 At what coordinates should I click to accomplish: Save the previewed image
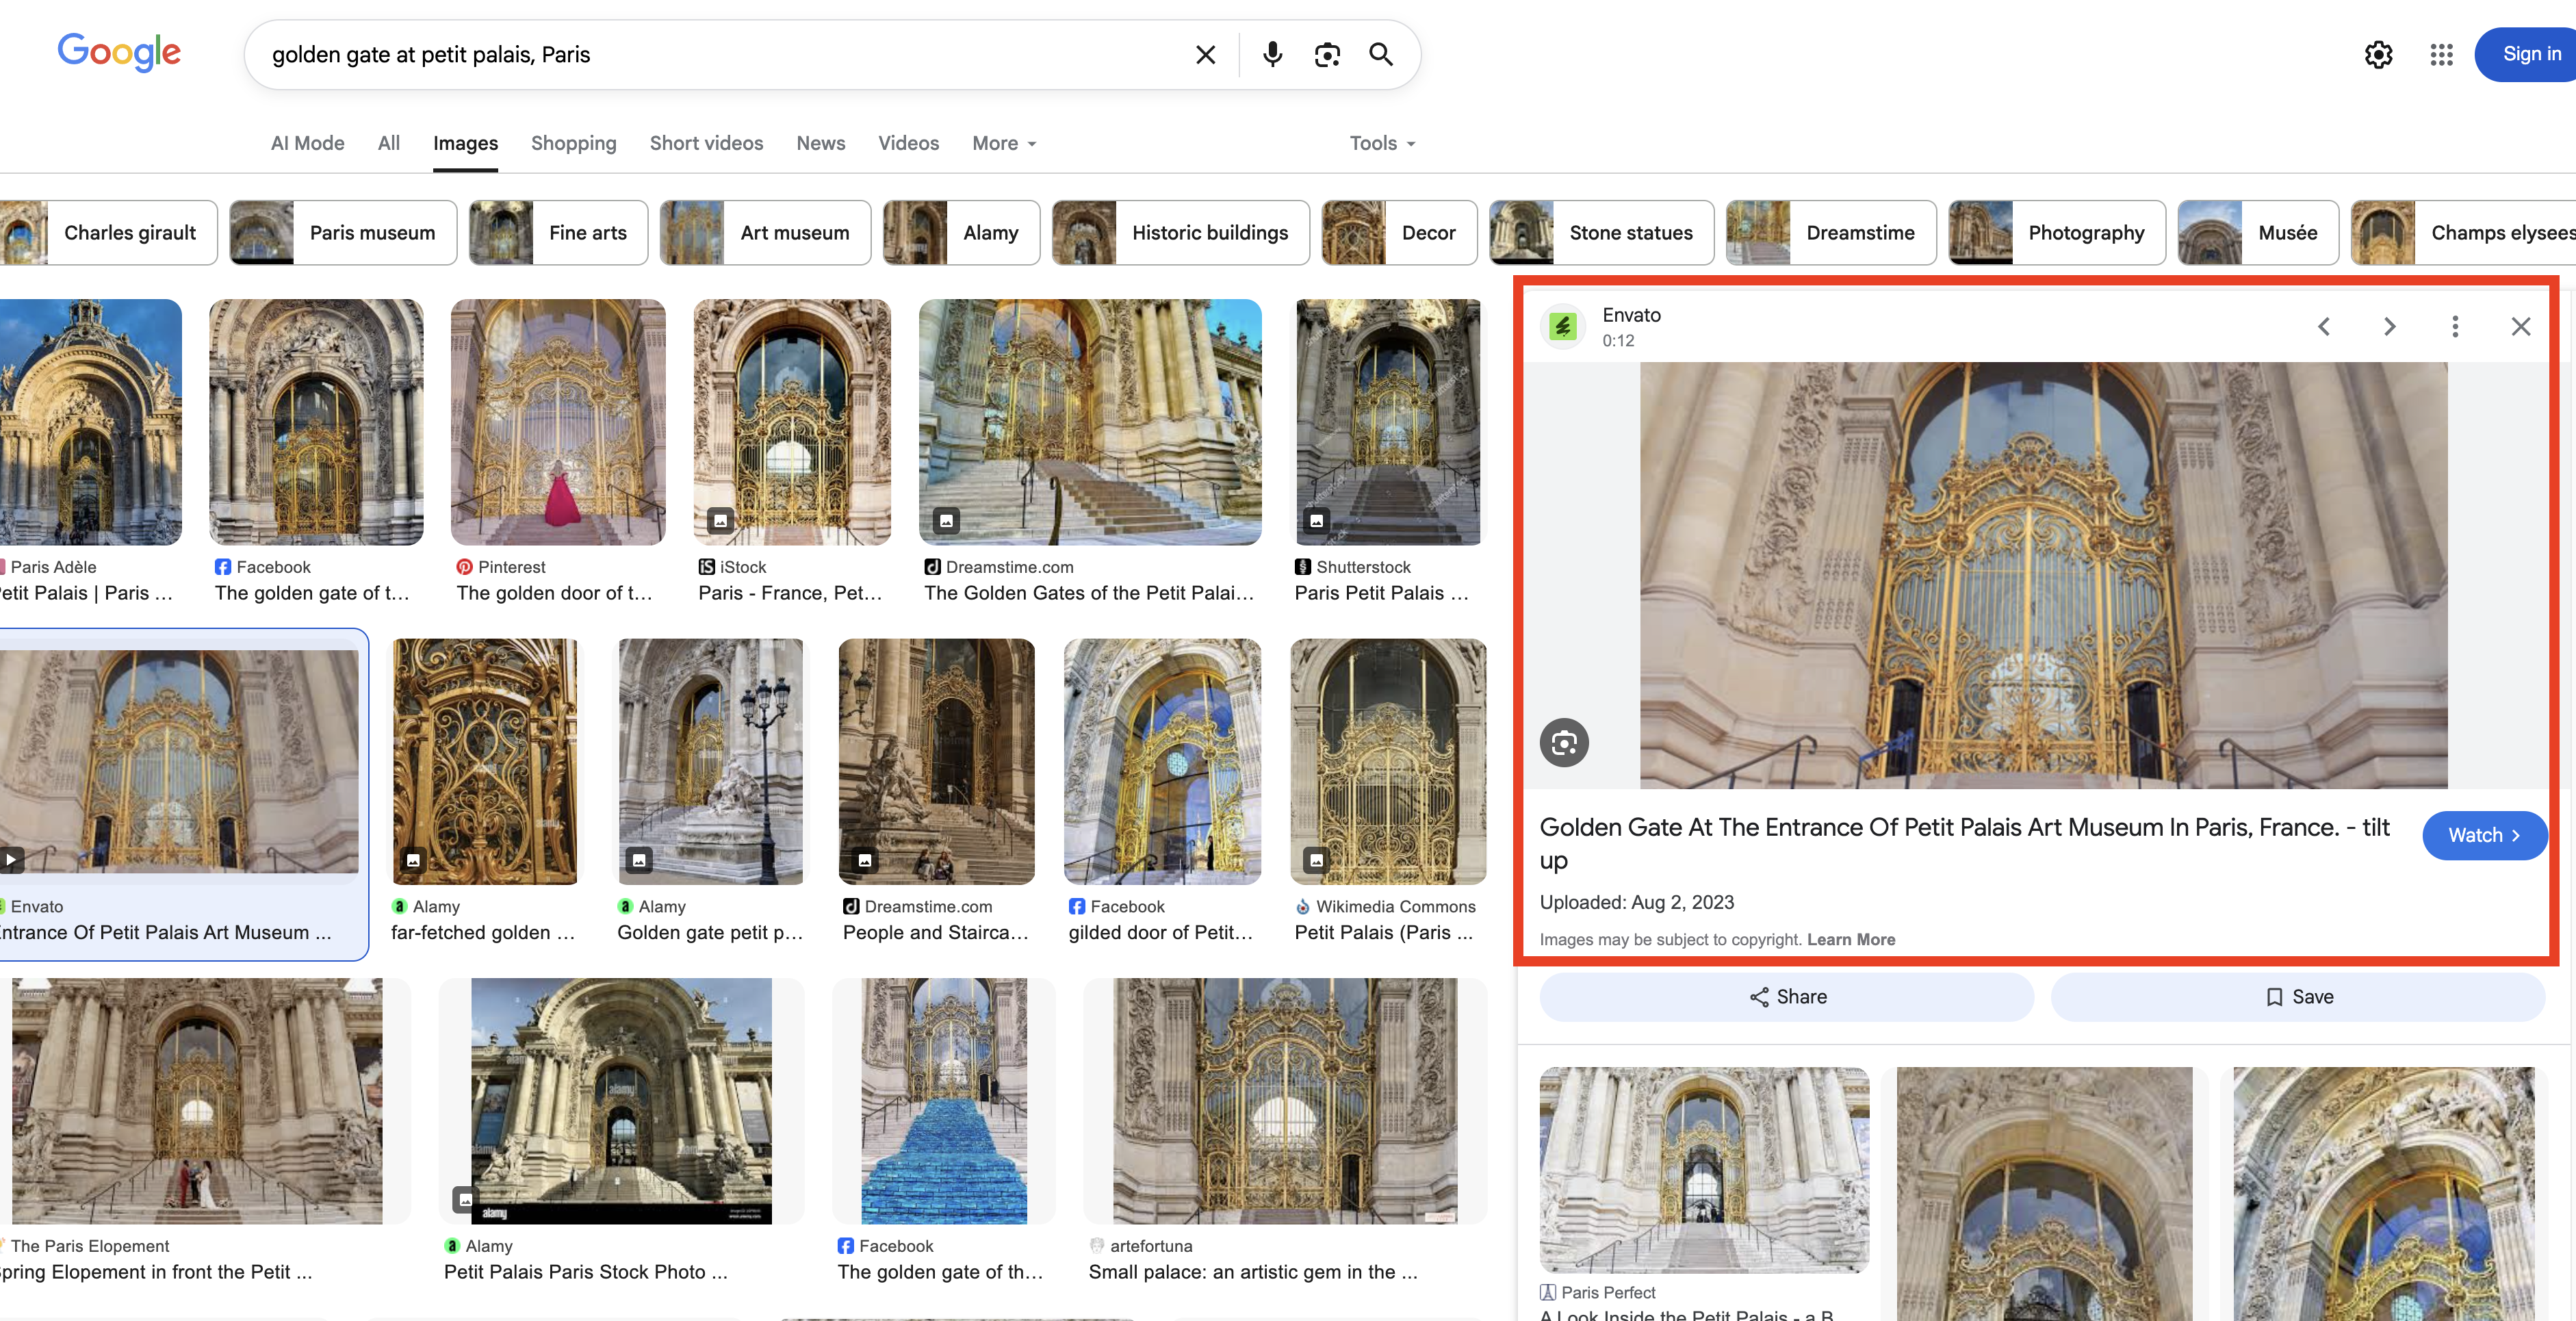point(2298,996)
